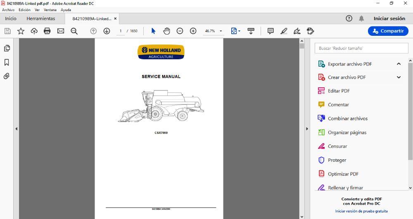Save the file using the floppy disk icon
The image size is (413, 219).
point(7,31)
